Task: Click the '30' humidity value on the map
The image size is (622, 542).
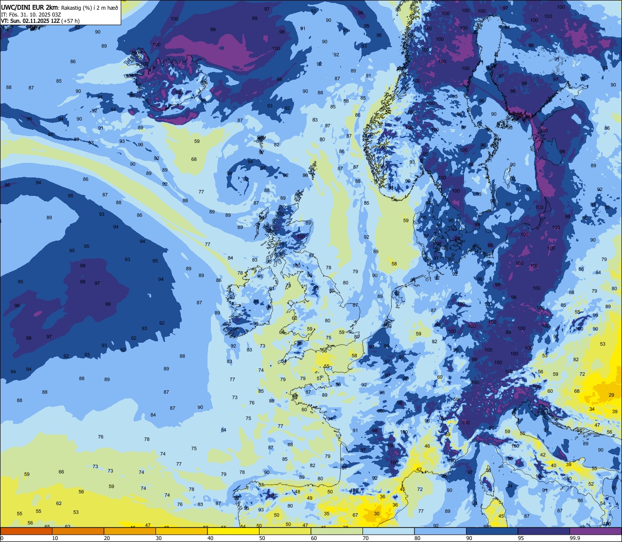Action: (x=377, y=514)
